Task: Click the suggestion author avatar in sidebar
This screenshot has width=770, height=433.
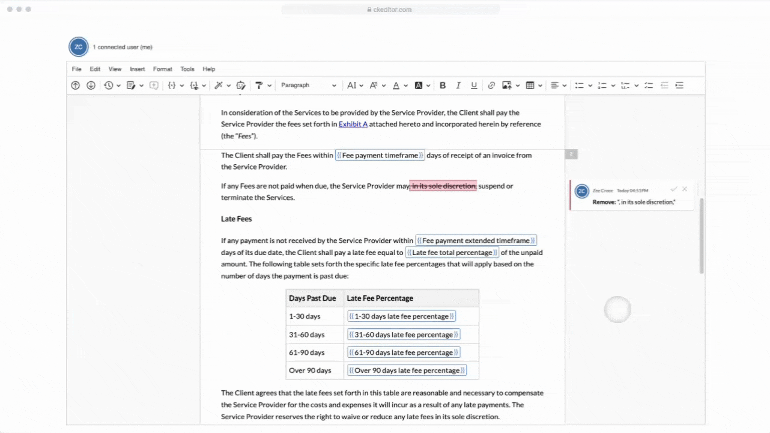Action: tap(581, 191)
